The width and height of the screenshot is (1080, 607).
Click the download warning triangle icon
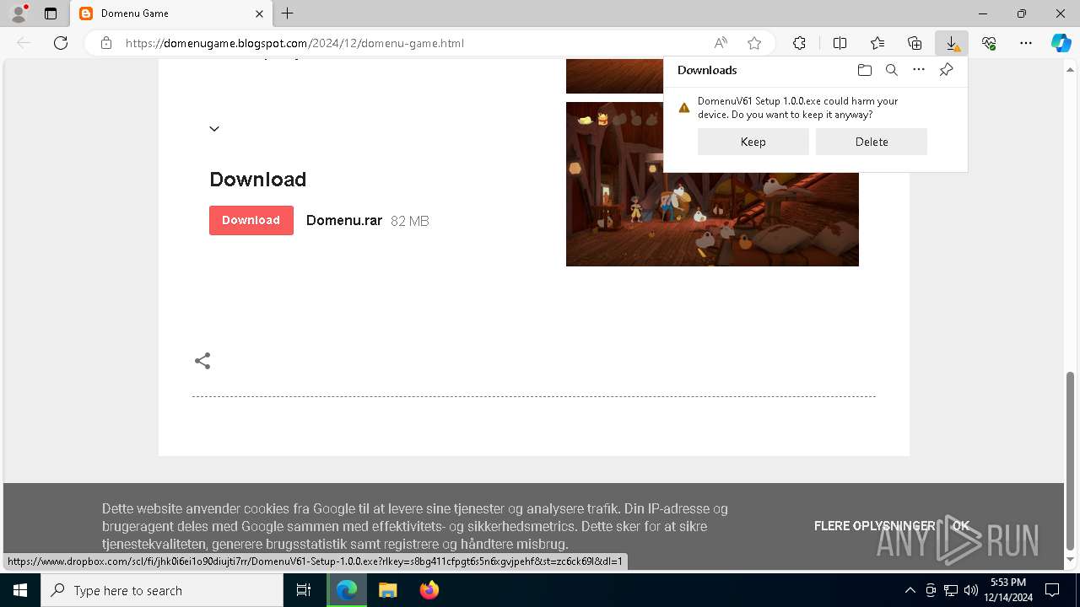click(684, 108)
